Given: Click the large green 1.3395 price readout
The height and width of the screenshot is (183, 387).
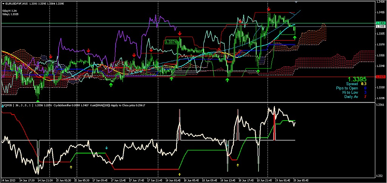Looking at the screenshot, I should tap(357, 79).
